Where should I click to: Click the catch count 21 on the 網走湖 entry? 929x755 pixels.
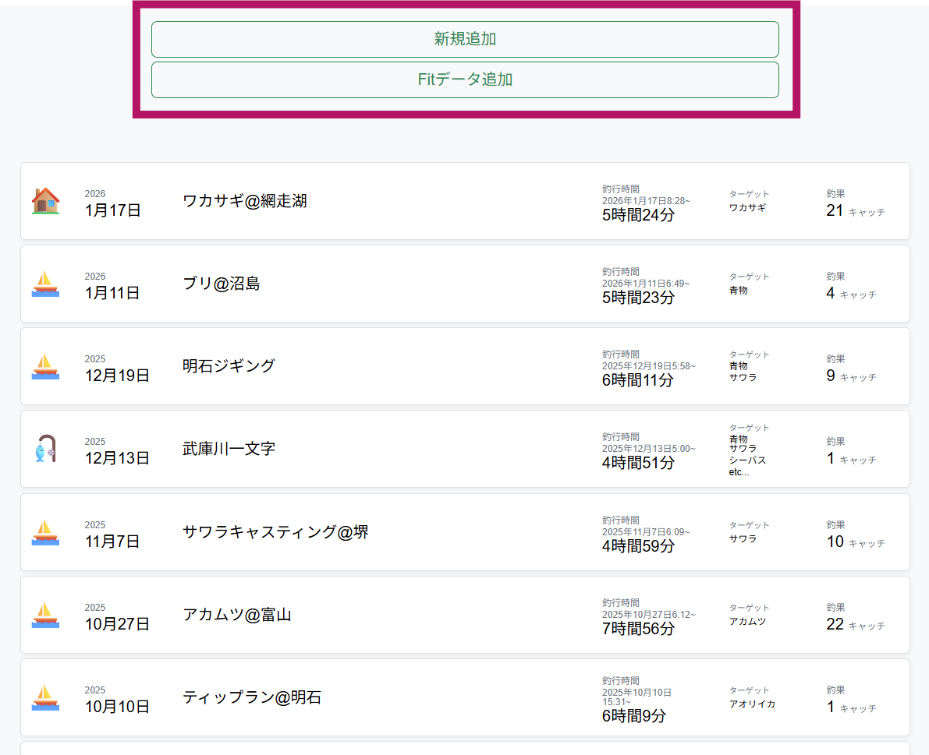(x=835, y=210)
